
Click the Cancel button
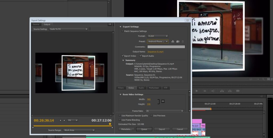180,129
